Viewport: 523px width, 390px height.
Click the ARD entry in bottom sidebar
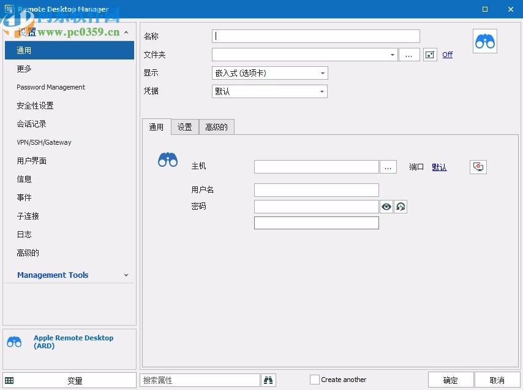(x=73, y=342)
